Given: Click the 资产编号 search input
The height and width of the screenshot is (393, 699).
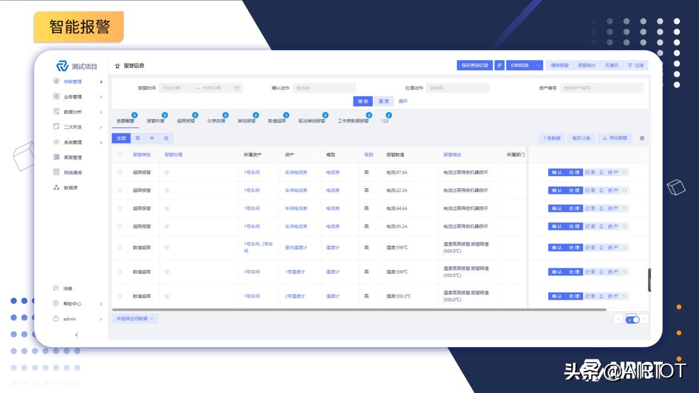Looking at the screenshot, I should pos(602,88).
